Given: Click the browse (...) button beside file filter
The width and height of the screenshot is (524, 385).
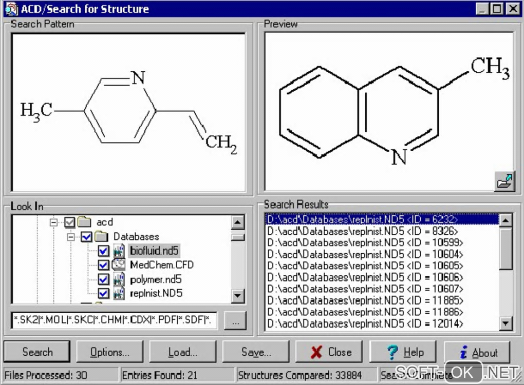Looking at the screenshot, I should (235, 321).
